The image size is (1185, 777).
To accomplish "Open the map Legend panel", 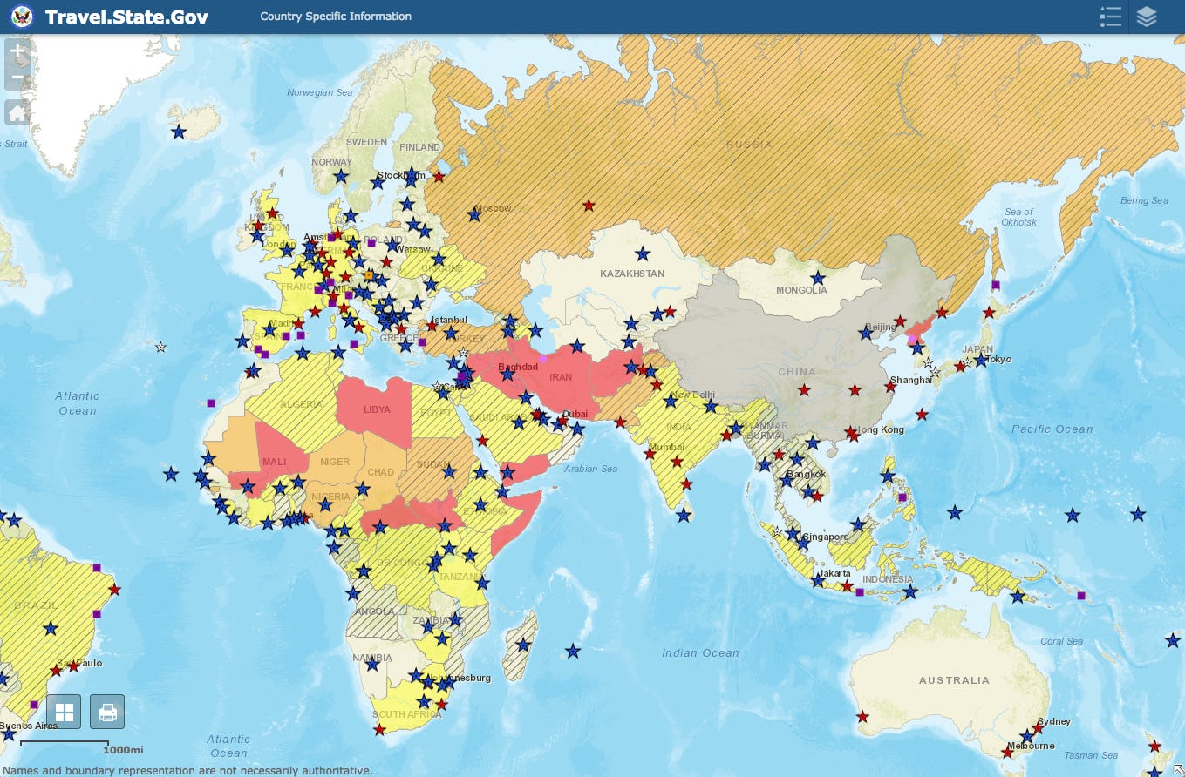I will 1111,16.
